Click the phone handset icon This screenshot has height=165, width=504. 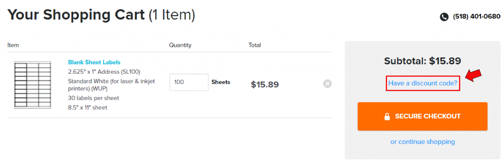pyautogui.click(x=444, y=17)
